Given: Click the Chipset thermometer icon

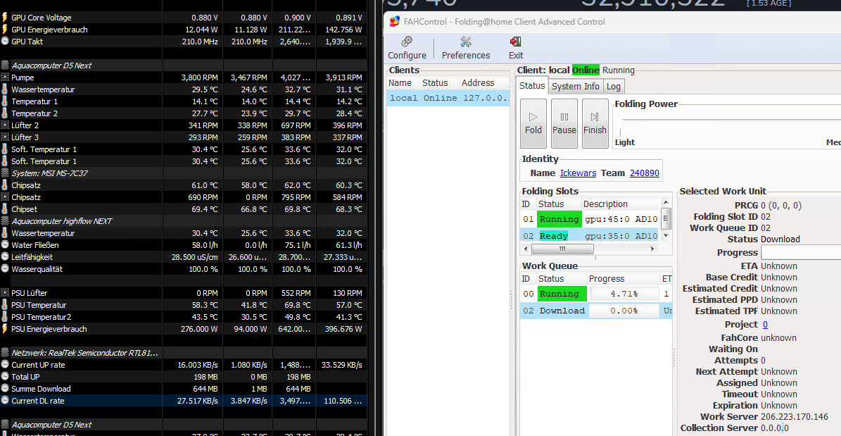Looking at the screenshot, I should pos(6,209).
